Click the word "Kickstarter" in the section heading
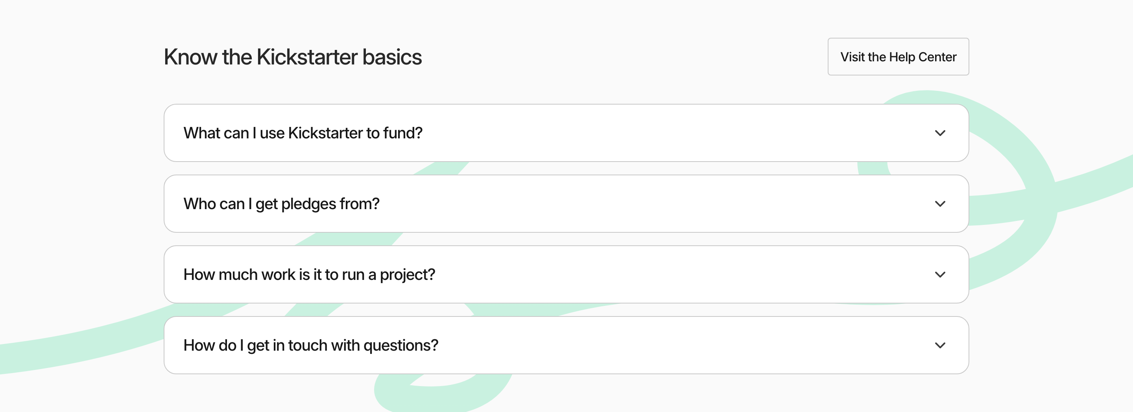The height and width of the screenshot is (412, 1133). (307, 57)
